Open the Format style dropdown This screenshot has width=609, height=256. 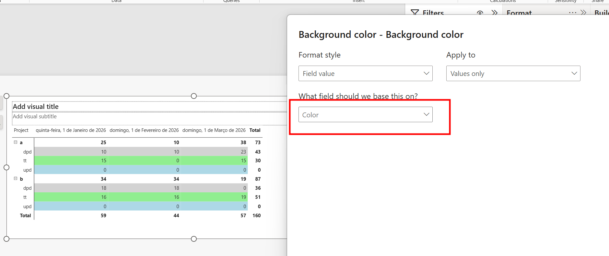click(x=365, y=73)
